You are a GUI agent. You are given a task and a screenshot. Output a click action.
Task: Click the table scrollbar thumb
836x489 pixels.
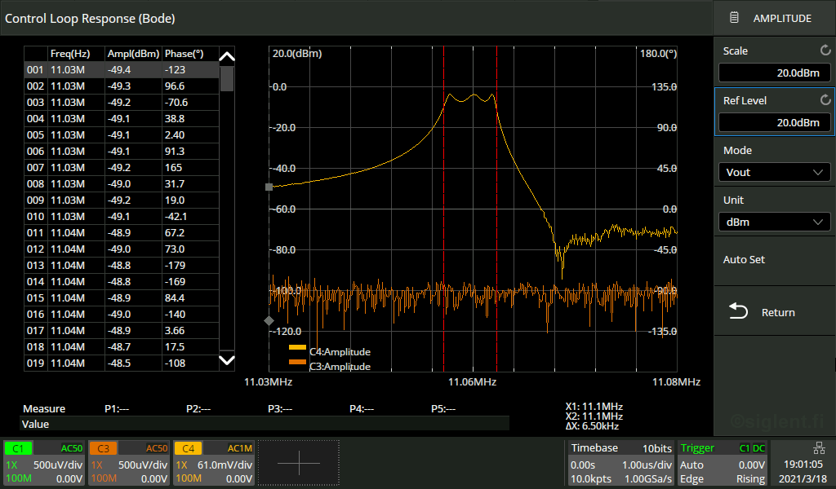(x=227, y=79)
